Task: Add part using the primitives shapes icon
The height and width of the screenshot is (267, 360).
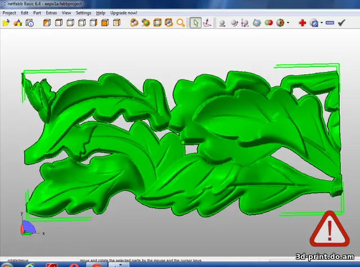Action: click(17, 23)
